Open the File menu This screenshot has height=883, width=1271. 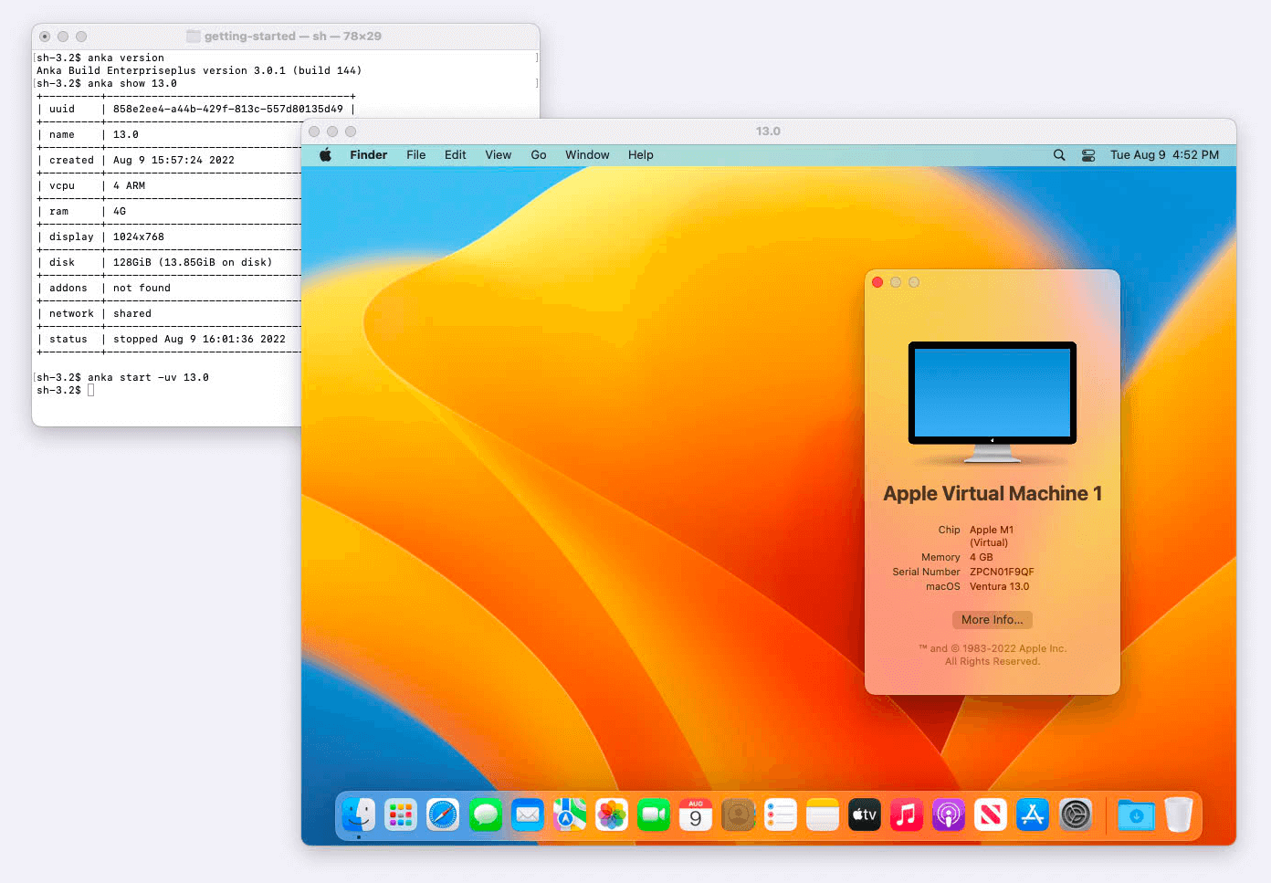[x=416, y=155]
